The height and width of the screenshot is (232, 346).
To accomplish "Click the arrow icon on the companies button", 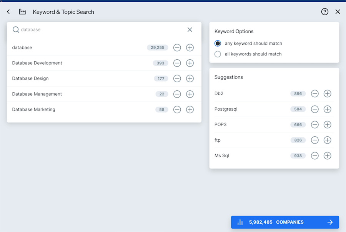I will click(x=330, y=222).
